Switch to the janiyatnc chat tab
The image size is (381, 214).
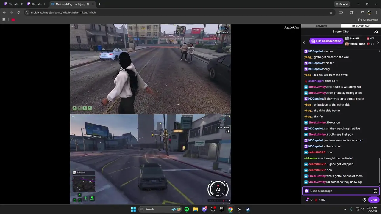[x=321, y=26]
